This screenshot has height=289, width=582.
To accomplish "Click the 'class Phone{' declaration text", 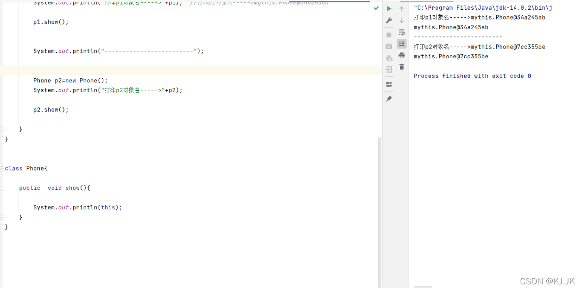I will 26,169.
